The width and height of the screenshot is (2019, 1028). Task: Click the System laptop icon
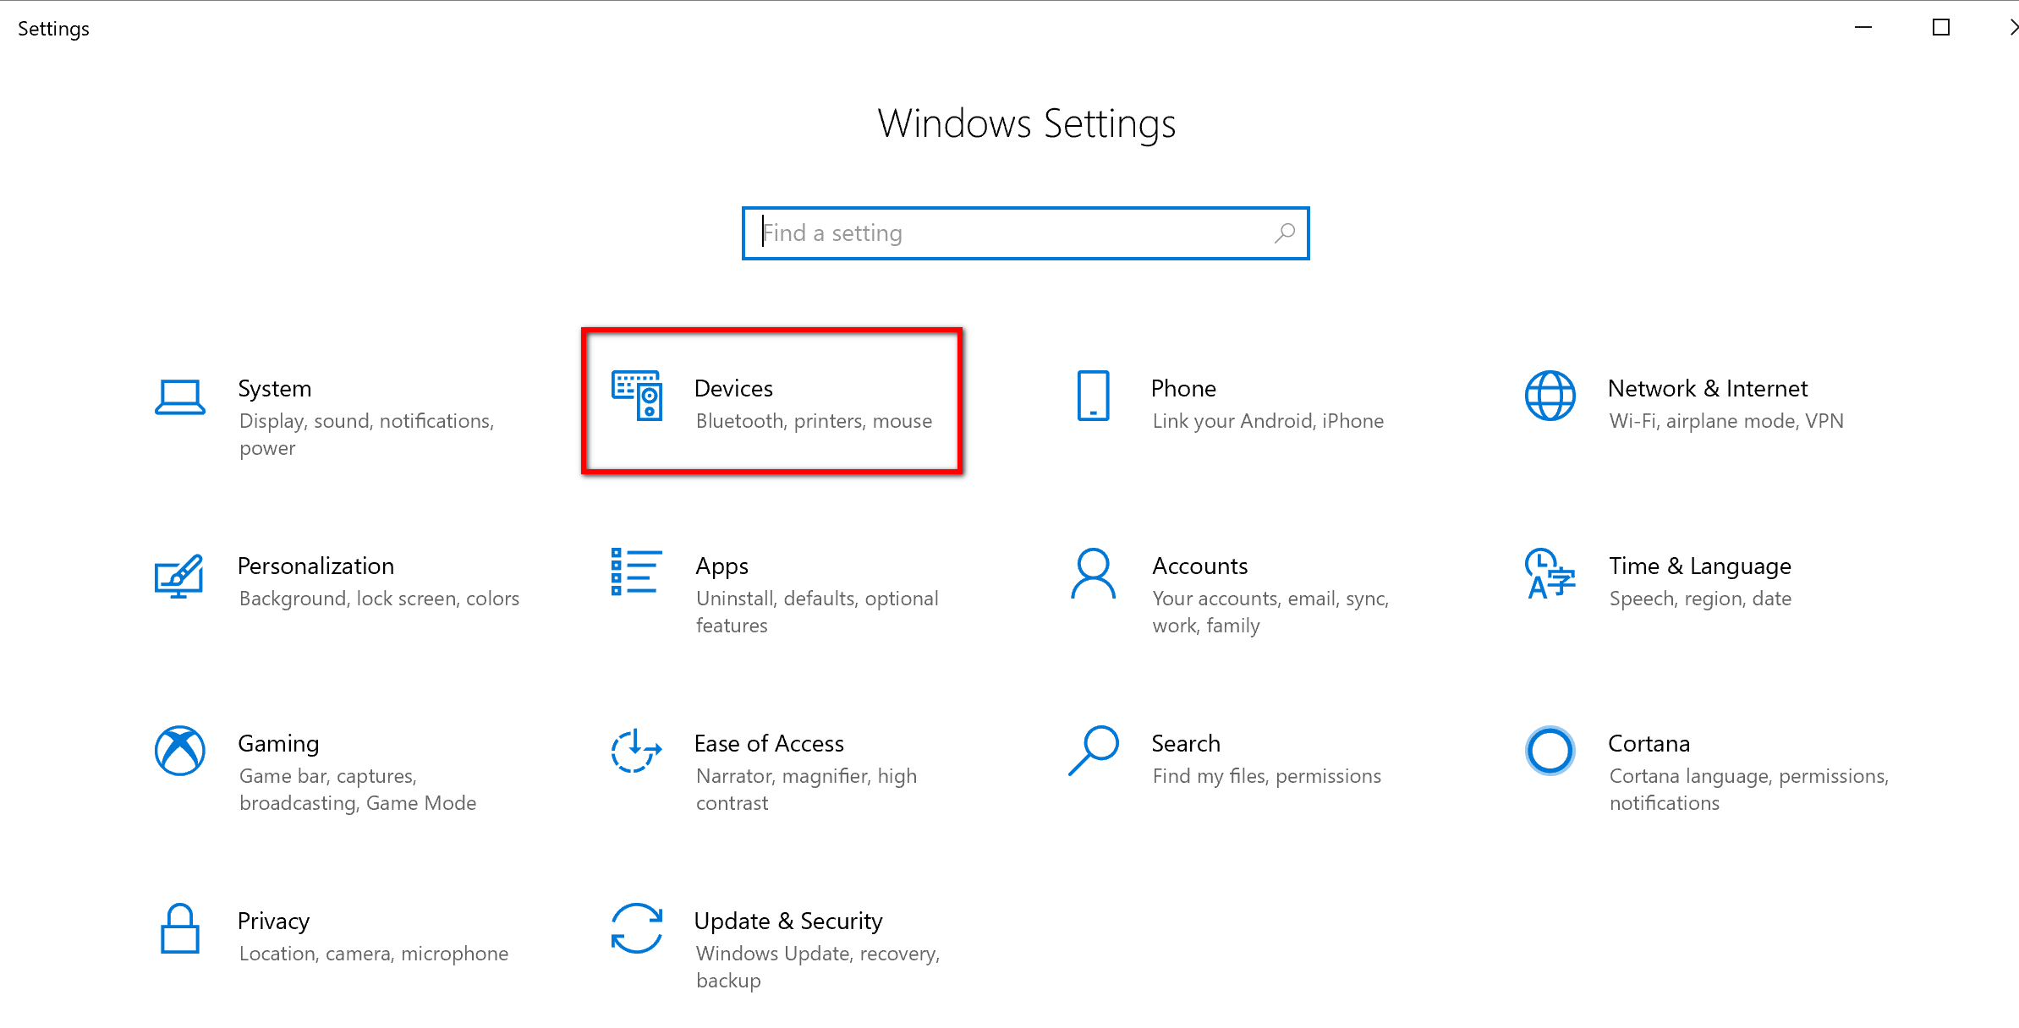179,396
